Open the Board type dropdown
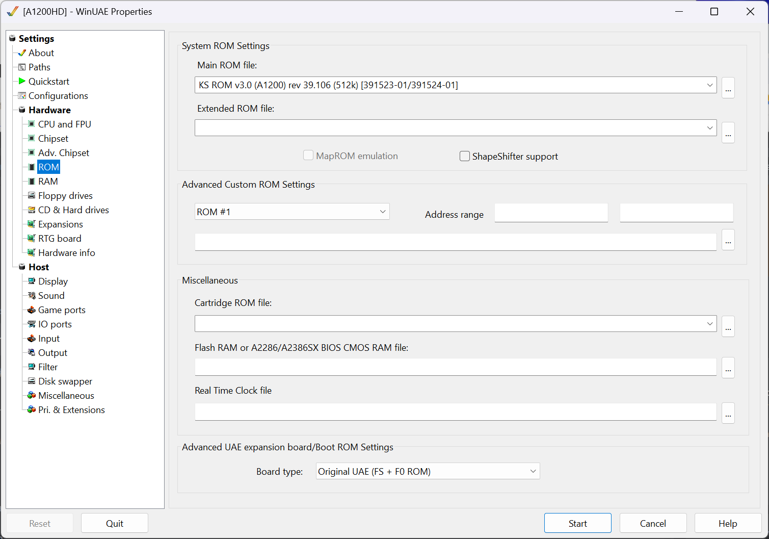Viewport: 769px width, 539px height. point(533,471)
